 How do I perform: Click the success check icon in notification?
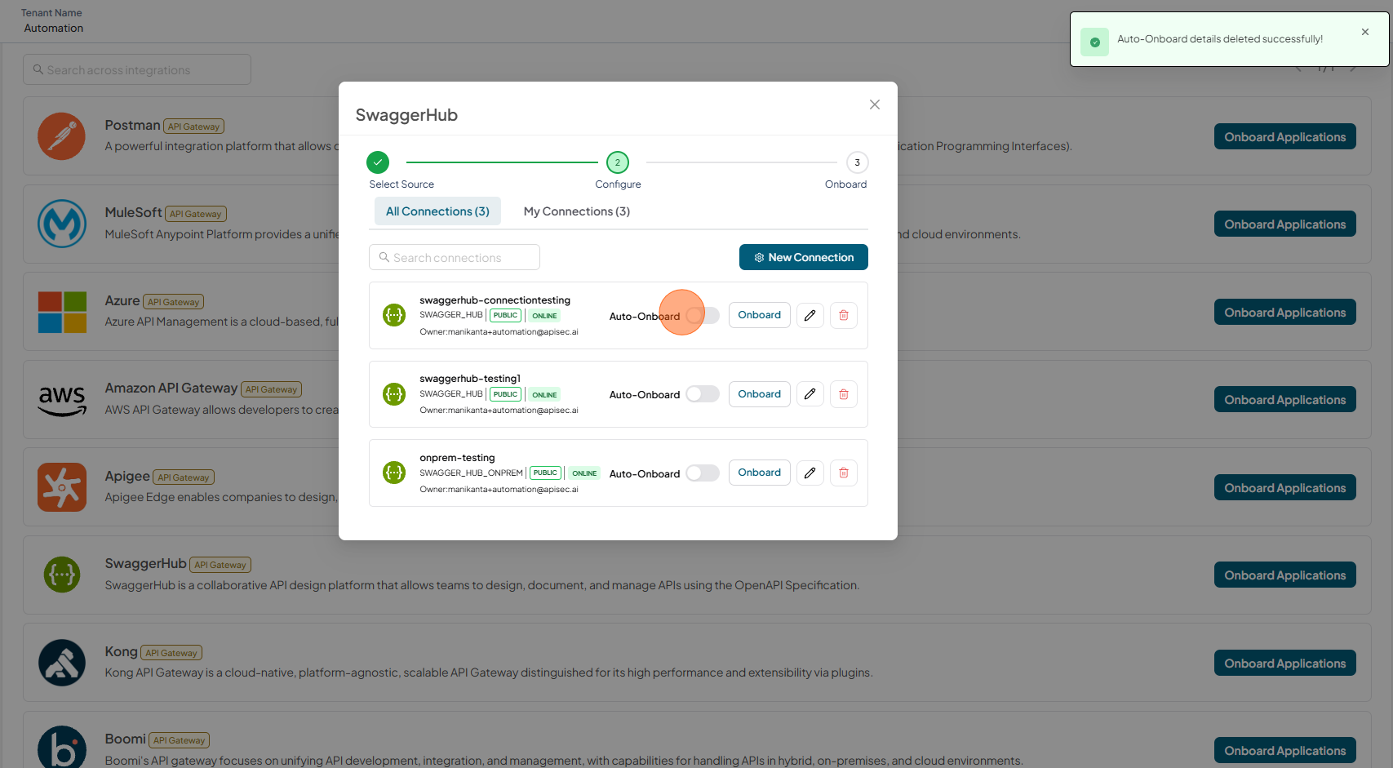[x=1094, y=42]
